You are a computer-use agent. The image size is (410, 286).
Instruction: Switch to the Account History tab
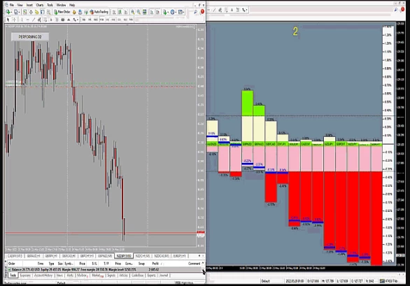(43, 276)
